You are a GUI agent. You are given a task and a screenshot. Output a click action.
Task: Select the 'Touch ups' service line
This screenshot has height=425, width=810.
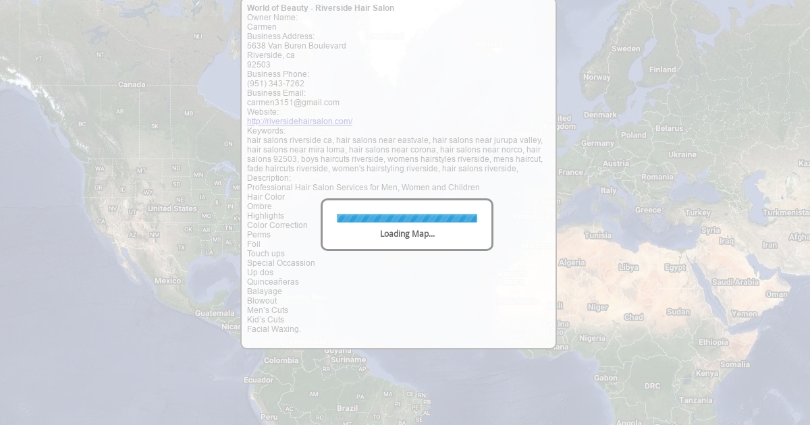[266, 254]
